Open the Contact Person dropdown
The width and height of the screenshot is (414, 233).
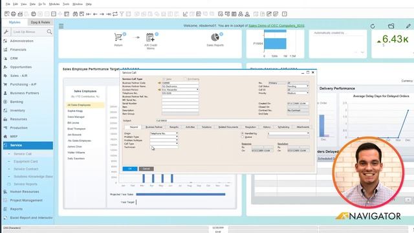(x=197, y=90)
